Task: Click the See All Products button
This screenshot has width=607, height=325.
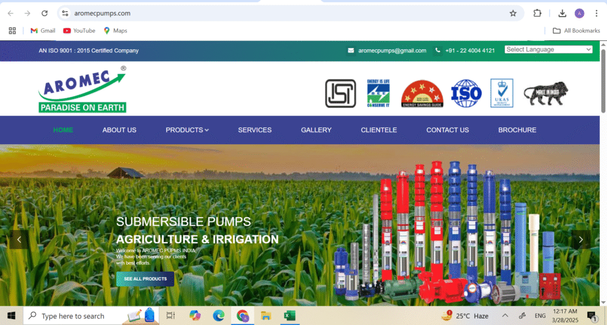Action: pos(145,279)
